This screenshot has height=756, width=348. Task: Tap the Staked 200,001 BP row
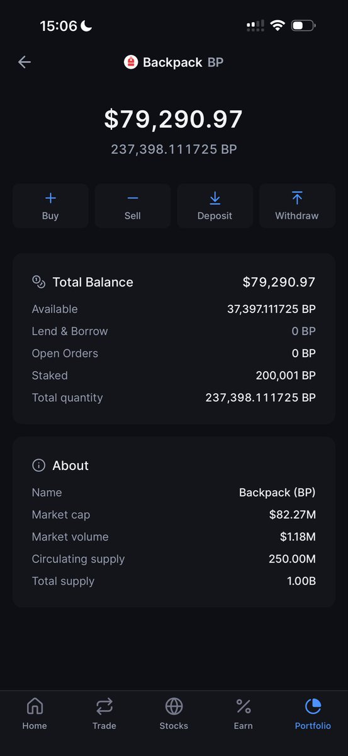[x=174, y=375]
